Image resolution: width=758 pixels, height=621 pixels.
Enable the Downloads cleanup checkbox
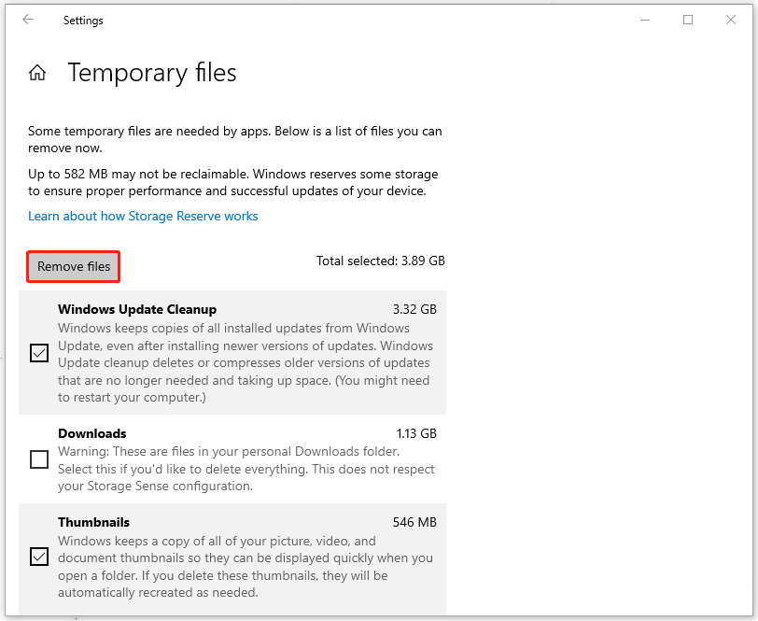(x=38, y=459)
